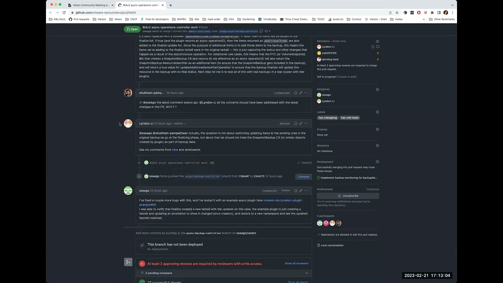Expand commit message ellipsis for BIAv2 commit
This screenshot has height=283, width=503.
212,163
